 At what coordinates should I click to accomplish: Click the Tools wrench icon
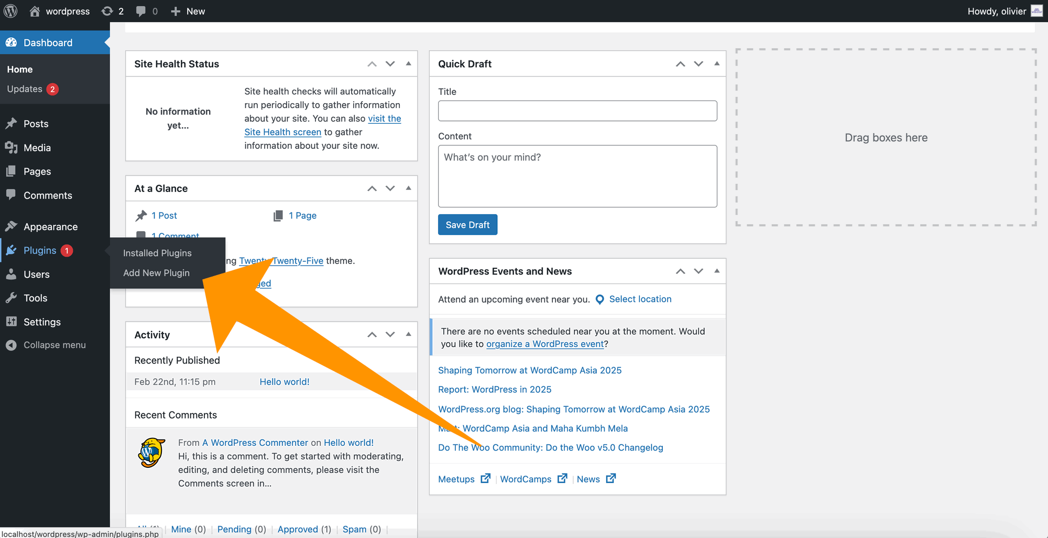tap(11, 298)
